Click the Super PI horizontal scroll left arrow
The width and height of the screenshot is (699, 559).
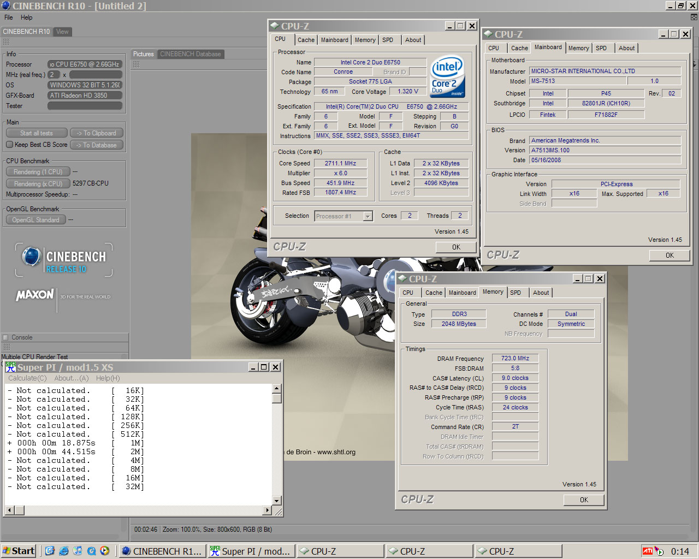[x=10, y=510]
